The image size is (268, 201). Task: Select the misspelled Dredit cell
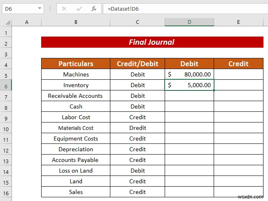tap(137, 128)
